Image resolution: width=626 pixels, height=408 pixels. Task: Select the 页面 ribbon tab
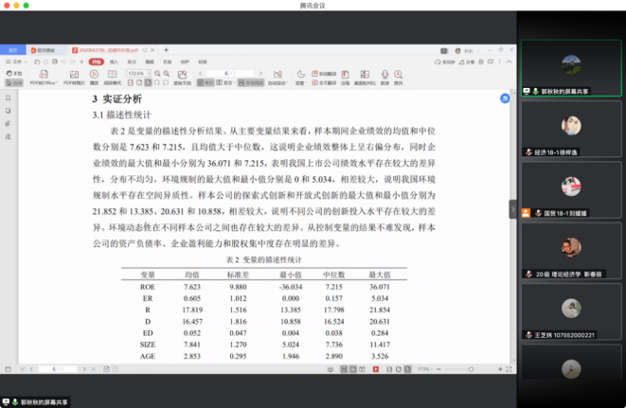click(168, 62)
